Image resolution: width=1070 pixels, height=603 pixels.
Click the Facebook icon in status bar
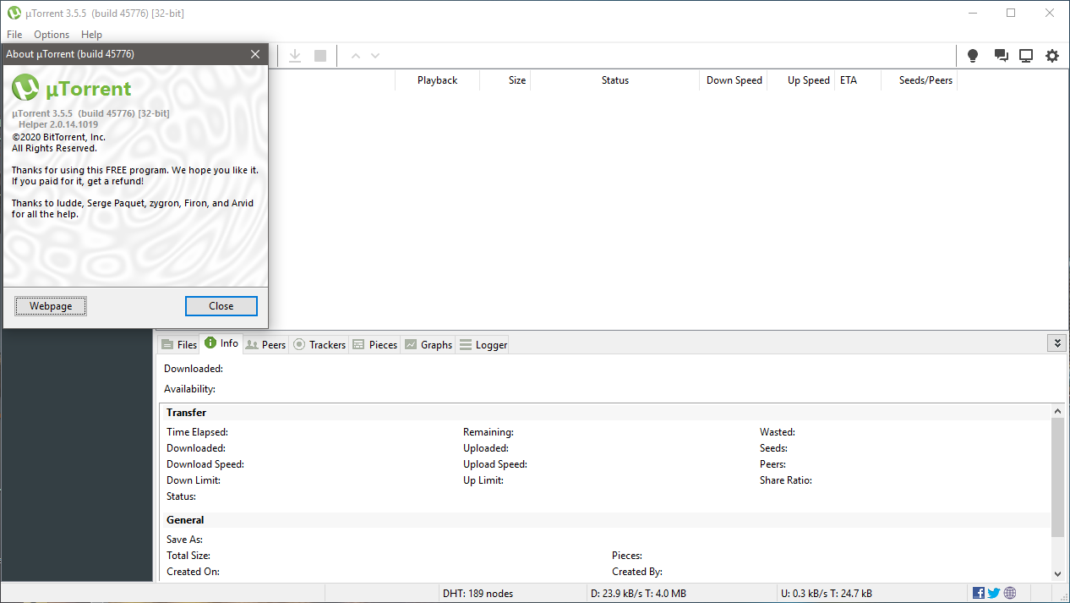[x=979, y=593]
